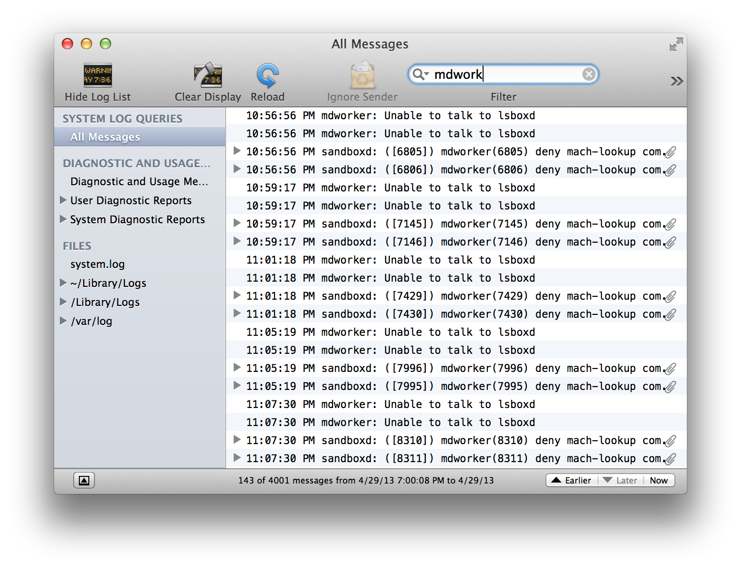Click the Ignore Sender toolbar icon
Screen dimensions: 741x569
point(362,75)
